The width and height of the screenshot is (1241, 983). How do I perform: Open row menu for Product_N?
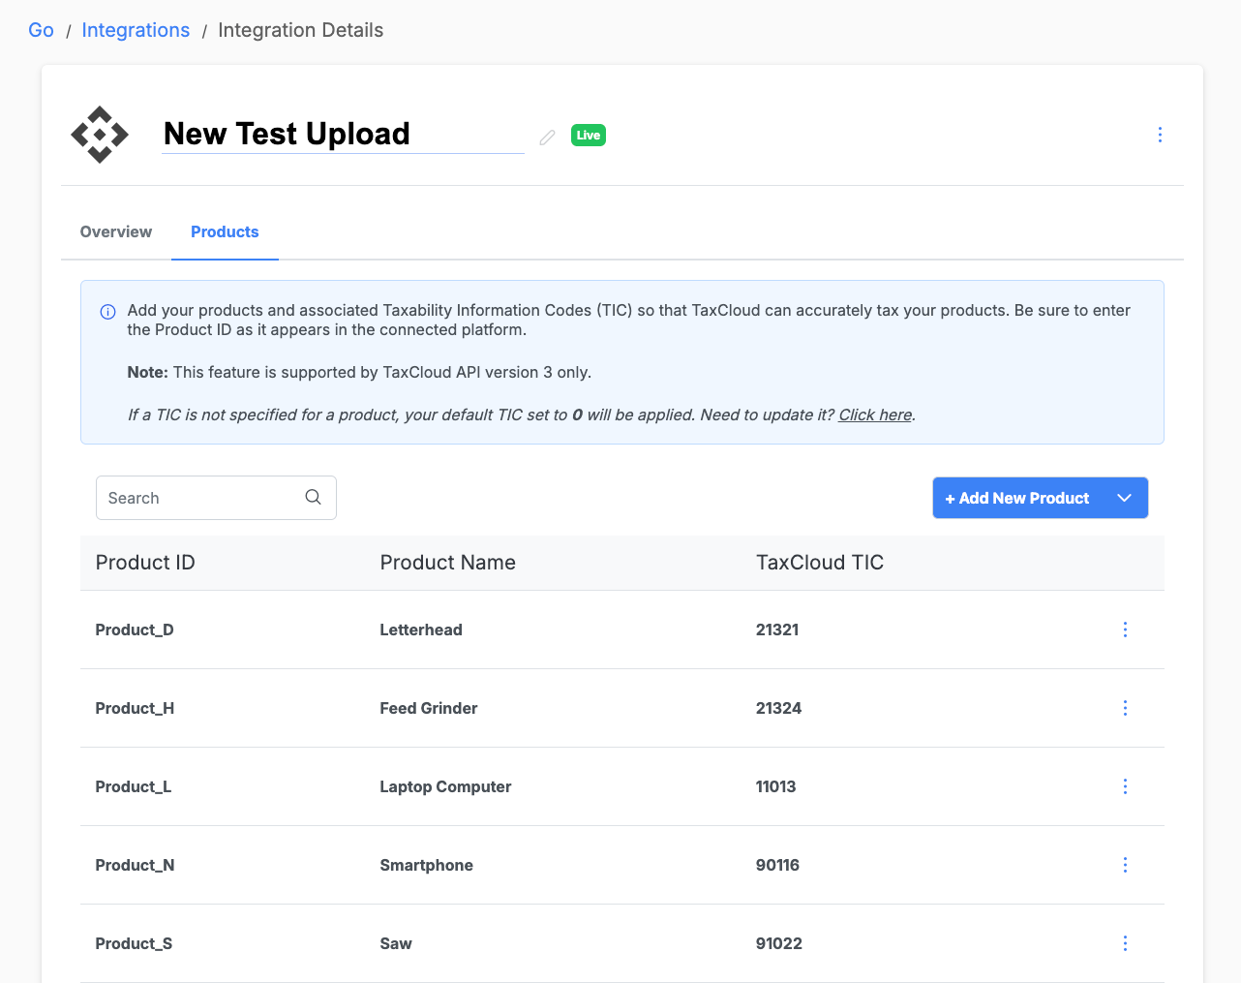coord(1125,865)
